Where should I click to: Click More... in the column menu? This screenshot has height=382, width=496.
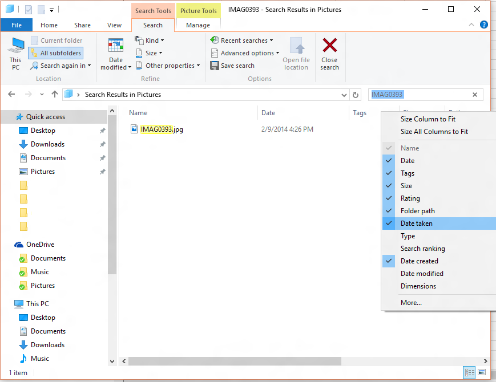coord(411,303)
